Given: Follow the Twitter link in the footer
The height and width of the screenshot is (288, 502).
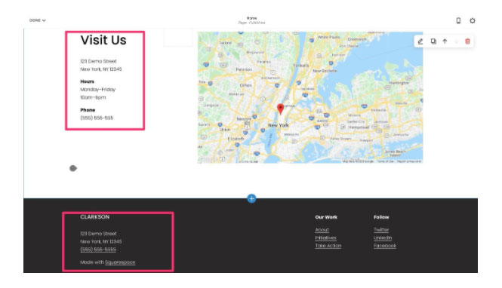Looking at the screenshot, I should point(381,230).
